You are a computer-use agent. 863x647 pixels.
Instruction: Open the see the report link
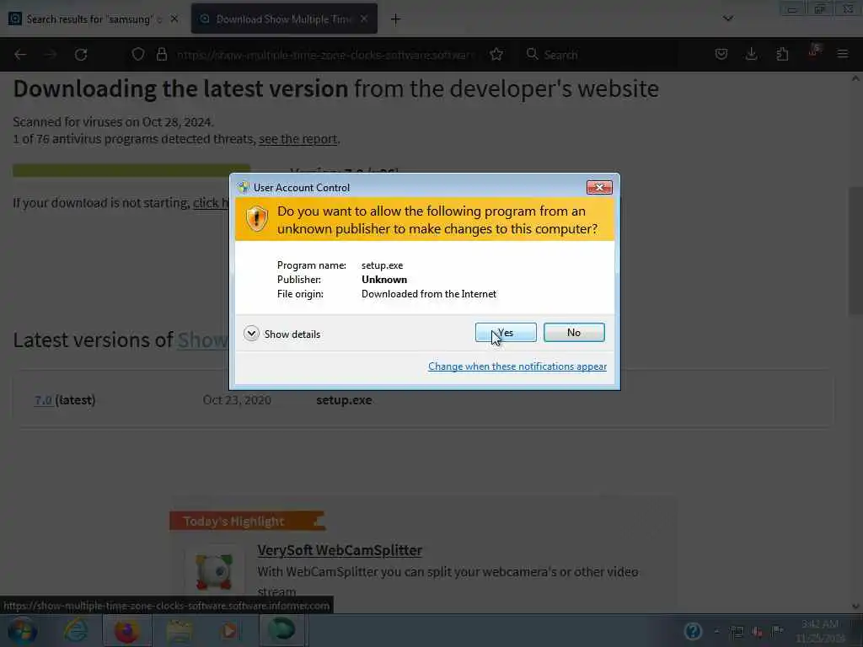pos(297,139)
